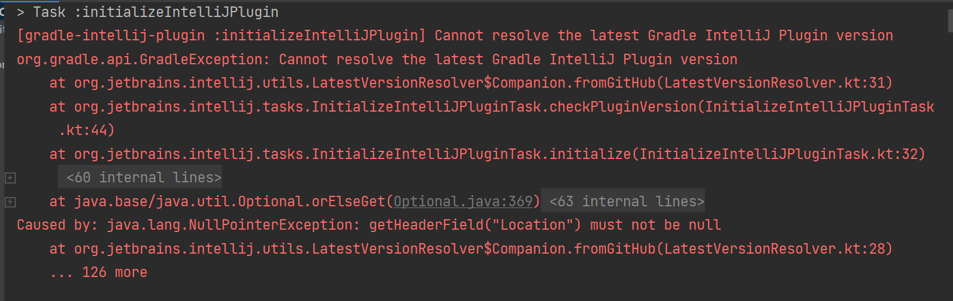Click the "... 126 more" text
953x301 pixels.
click(x=98, y=272)
